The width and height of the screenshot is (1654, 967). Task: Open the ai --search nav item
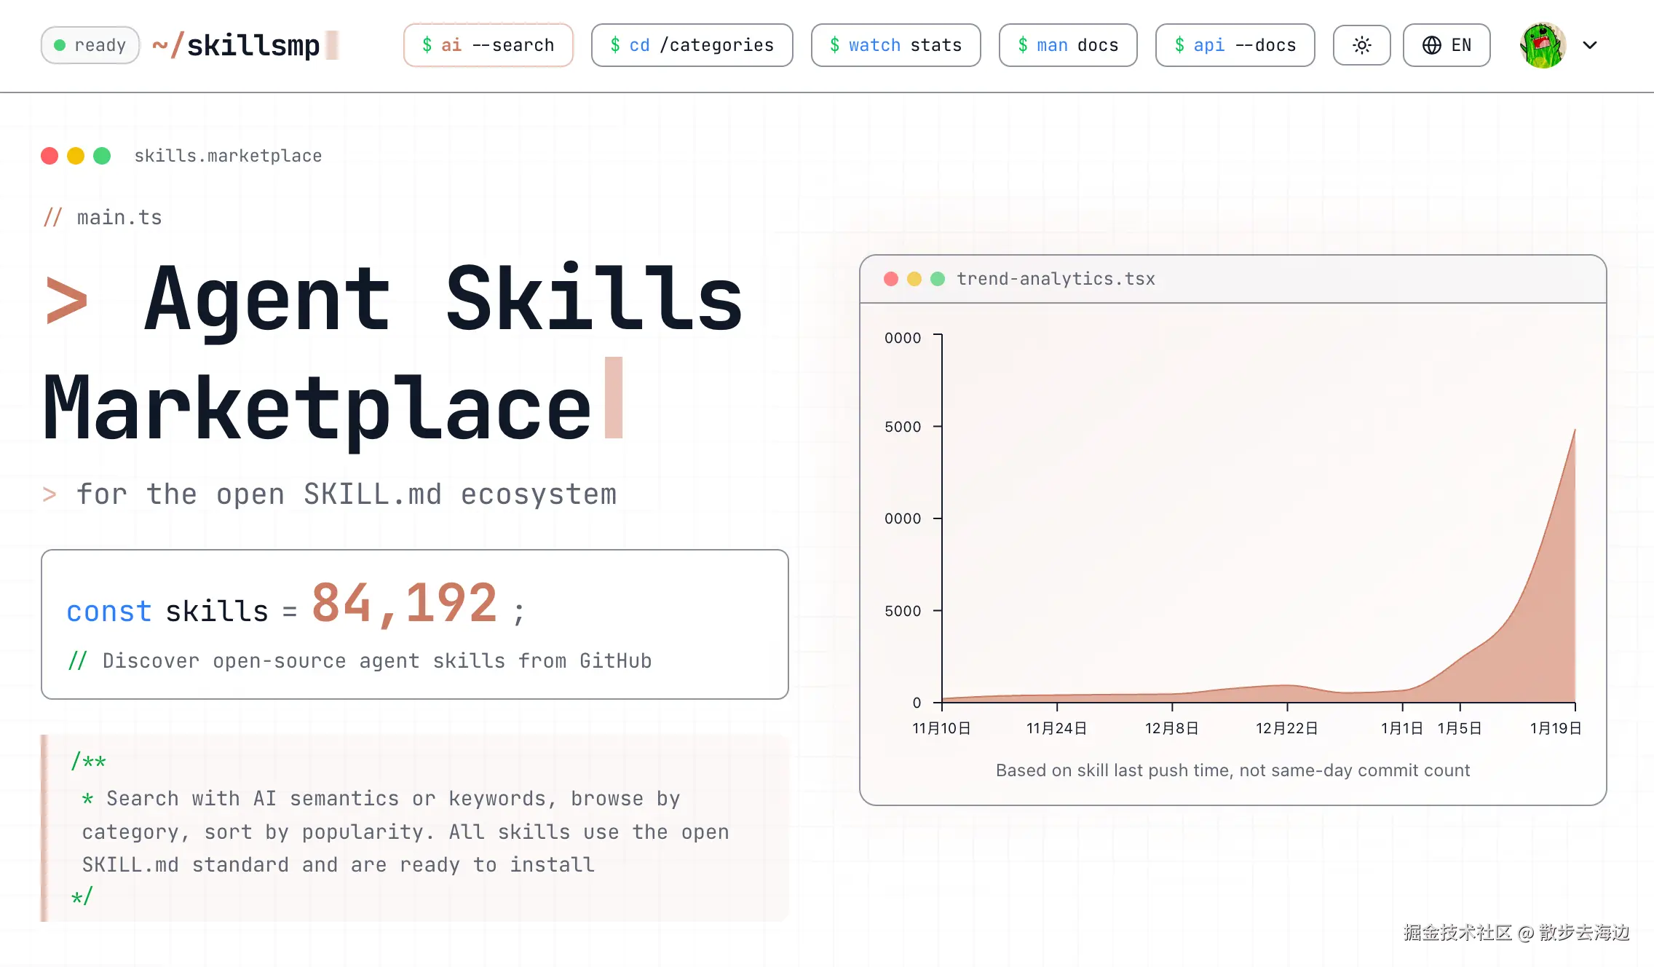coord(488,45)
